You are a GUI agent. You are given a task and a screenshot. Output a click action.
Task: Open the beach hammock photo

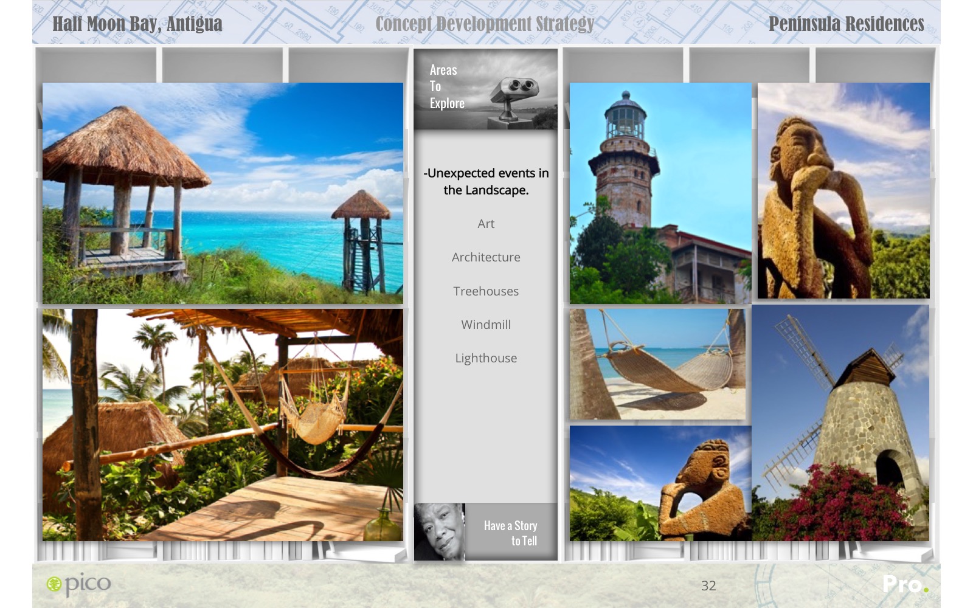pos(657,364)
